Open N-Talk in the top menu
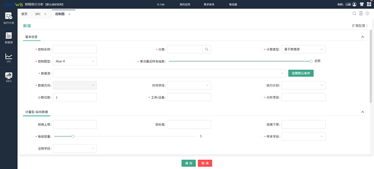Screen dimensions: 374x169 pyautogui.click(x=161, y=4)
